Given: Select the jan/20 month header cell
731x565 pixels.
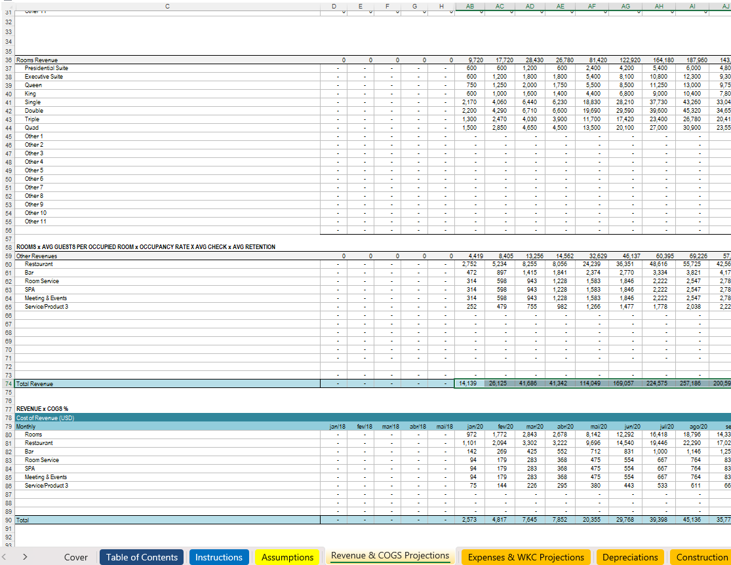Looking at the screenshot, I should [x=470, y=426].
